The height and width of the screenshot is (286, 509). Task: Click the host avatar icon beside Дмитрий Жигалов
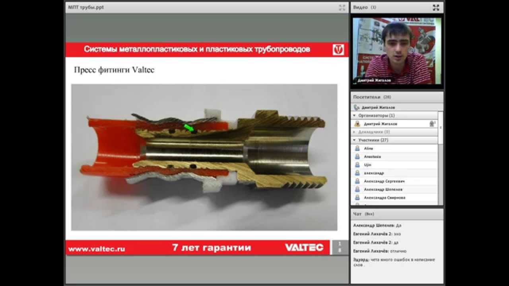357,124
